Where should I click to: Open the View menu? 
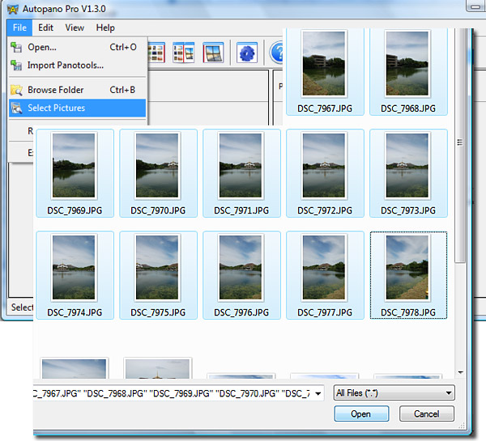[75, 28]
